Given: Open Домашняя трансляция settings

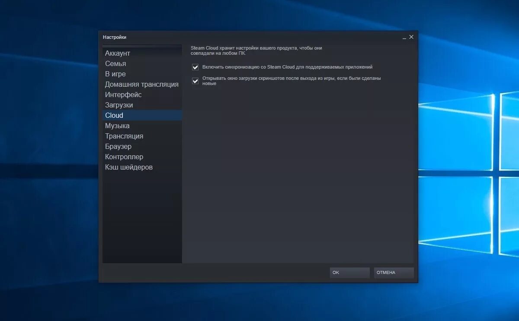Looking at the screenshot, I should click(142, 84).
